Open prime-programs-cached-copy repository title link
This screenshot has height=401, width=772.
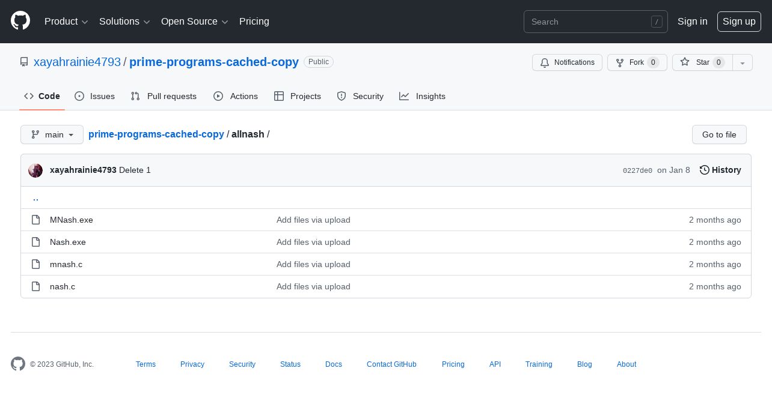pos(214,62)
